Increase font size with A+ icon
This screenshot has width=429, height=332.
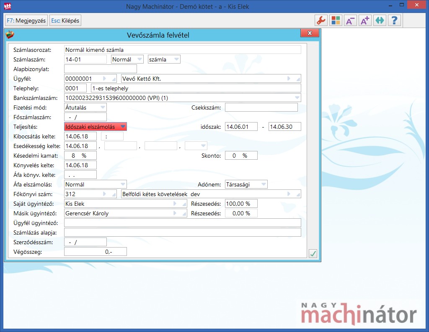tap(365, 20)
